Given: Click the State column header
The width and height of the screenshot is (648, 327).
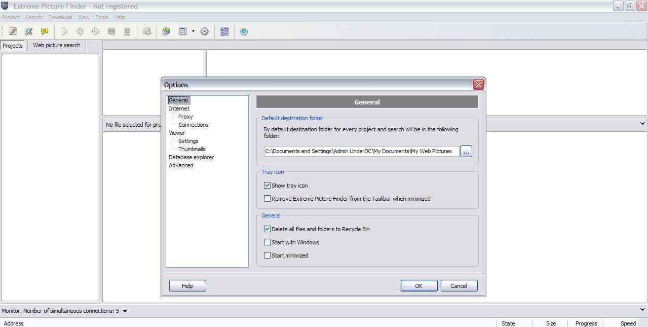Looking at the screenshot, I should pyautogui.click(x=514, y=323).
